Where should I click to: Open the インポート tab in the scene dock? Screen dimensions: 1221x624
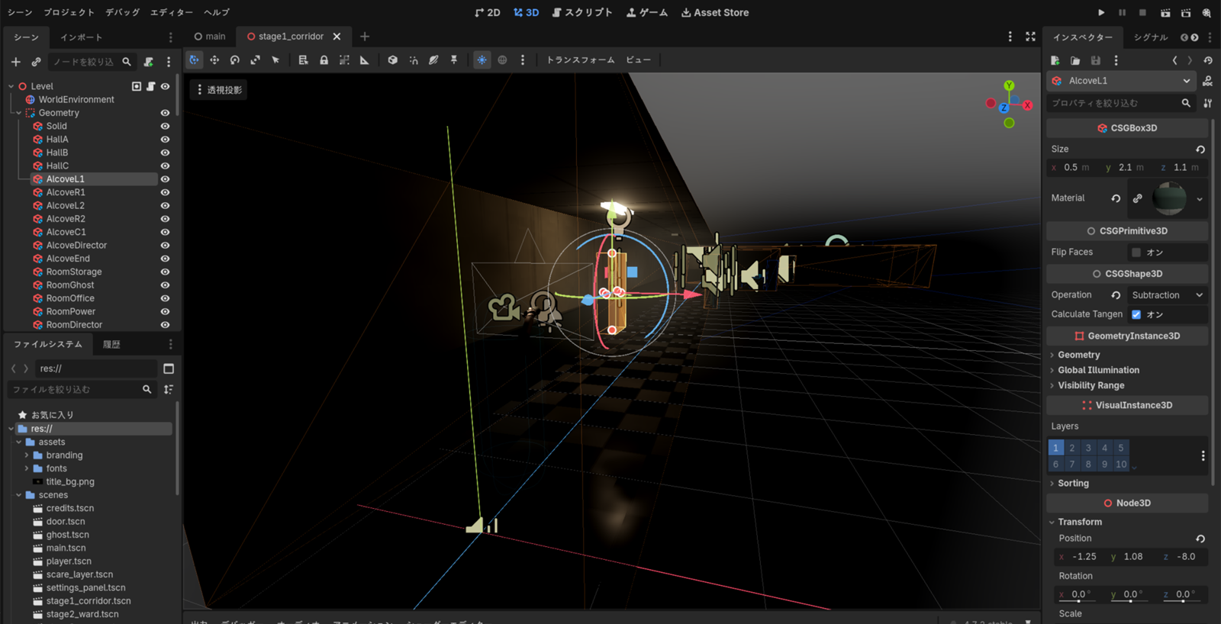(x=81, y=37)
